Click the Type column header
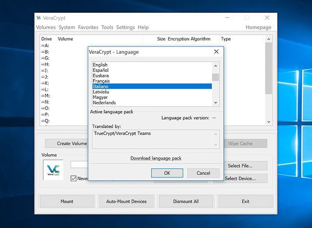312x228 pixels. point(241,39)
